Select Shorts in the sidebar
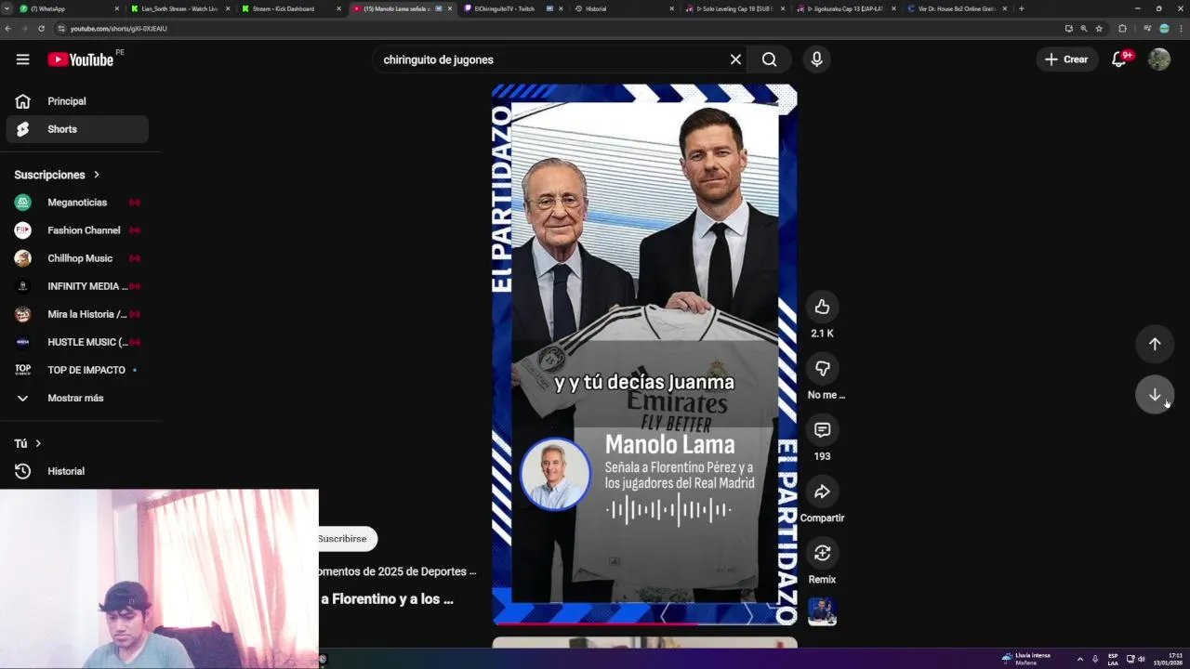Screen dimensions: 1190x669 77,129
